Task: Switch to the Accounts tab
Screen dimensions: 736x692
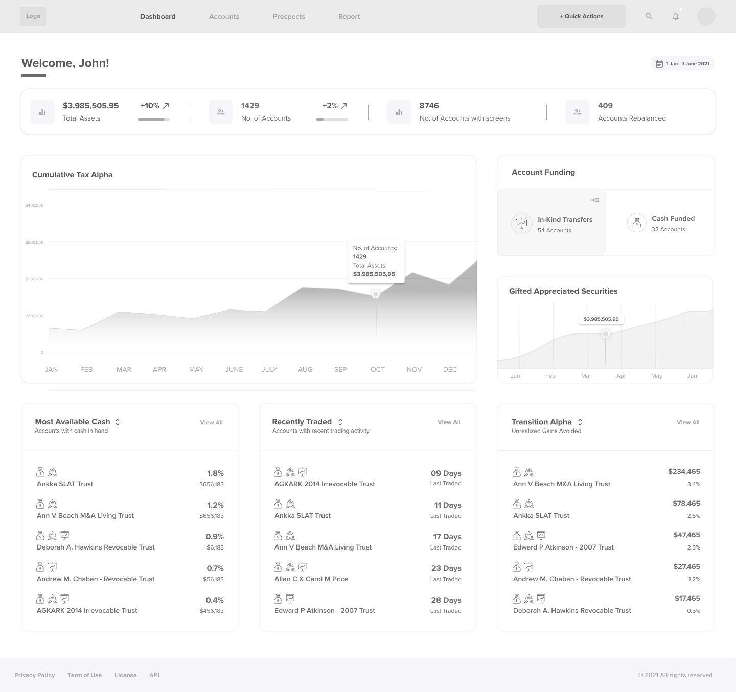Action: (223, 16)
